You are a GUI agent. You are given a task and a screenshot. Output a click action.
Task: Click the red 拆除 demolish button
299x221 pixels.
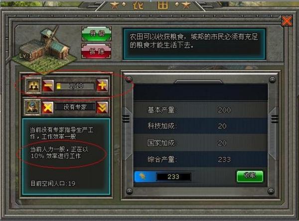click(96, 51)
